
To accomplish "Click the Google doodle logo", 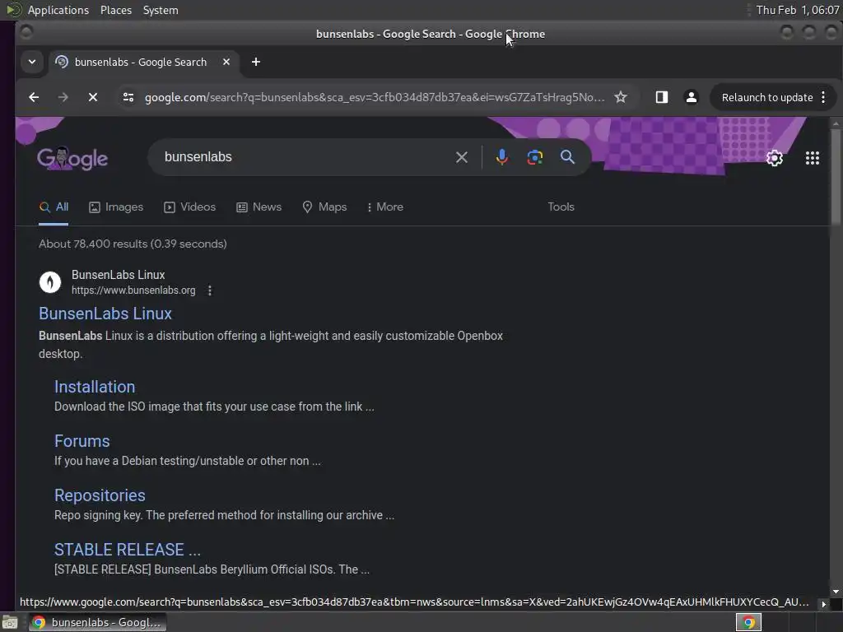I will pos(72,158).
